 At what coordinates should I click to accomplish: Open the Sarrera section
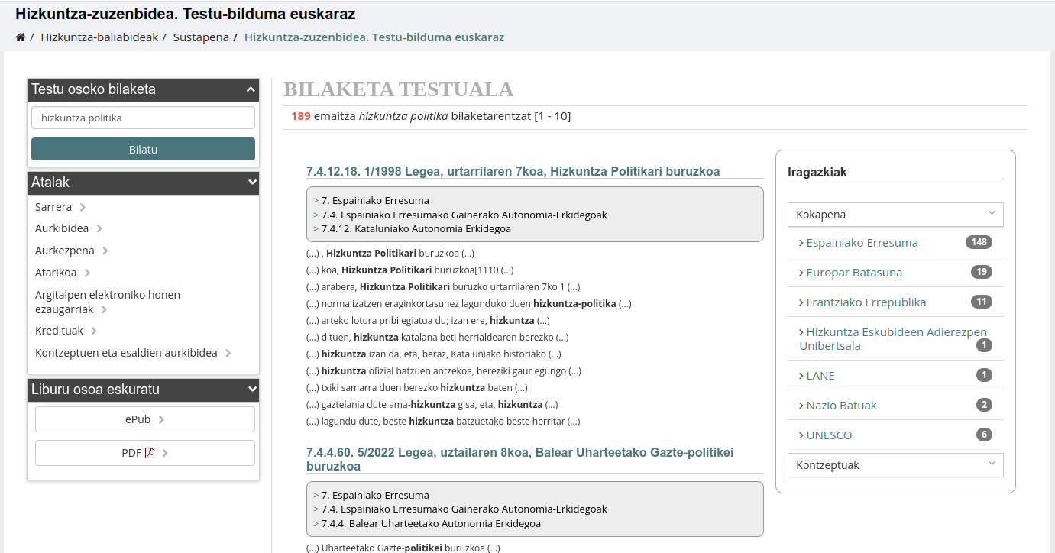pos(53,207)
